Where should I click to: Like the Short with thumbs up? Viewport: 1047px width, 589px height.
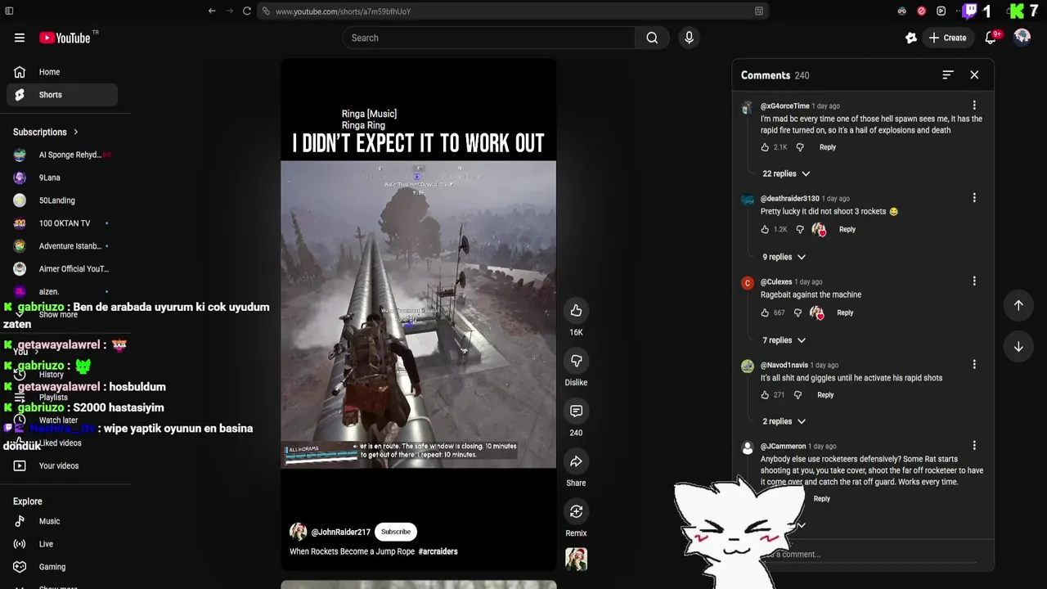click(576, 310)
